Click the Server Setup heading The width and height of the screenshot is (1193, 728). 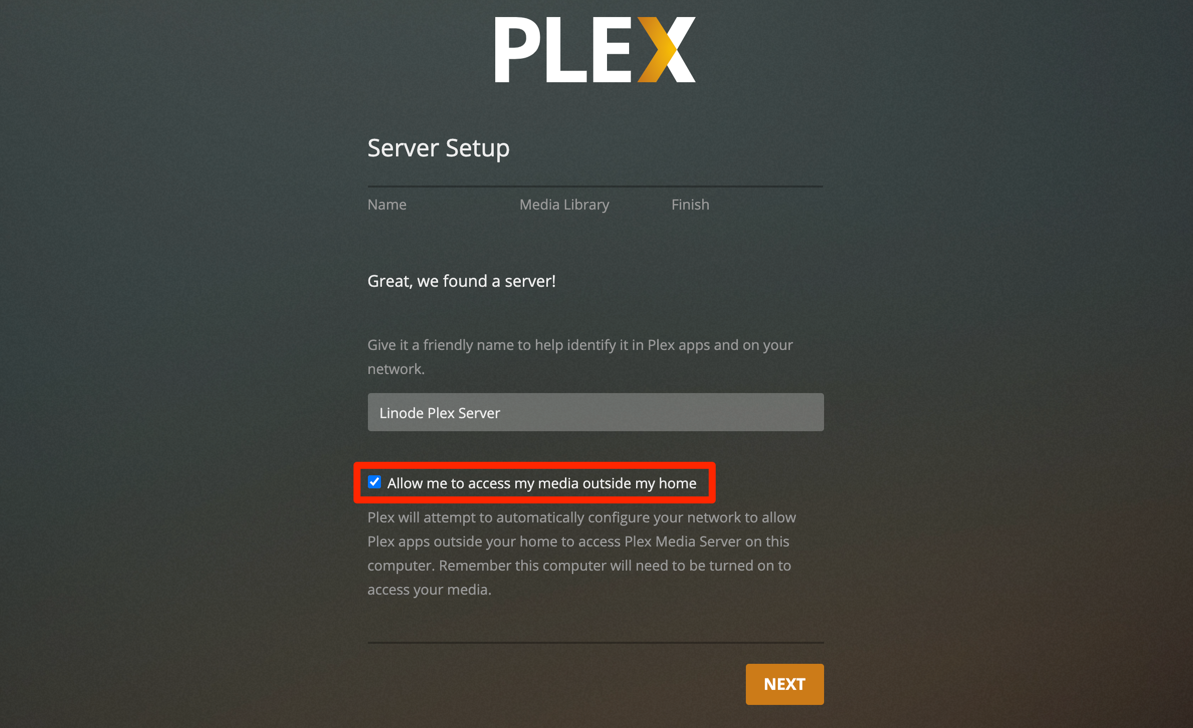point(438,147)
